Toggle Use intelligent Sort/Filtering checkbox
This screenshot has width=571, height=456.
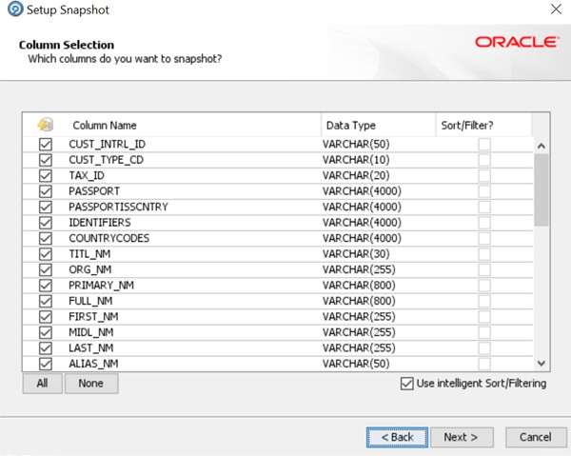[406, 384]
